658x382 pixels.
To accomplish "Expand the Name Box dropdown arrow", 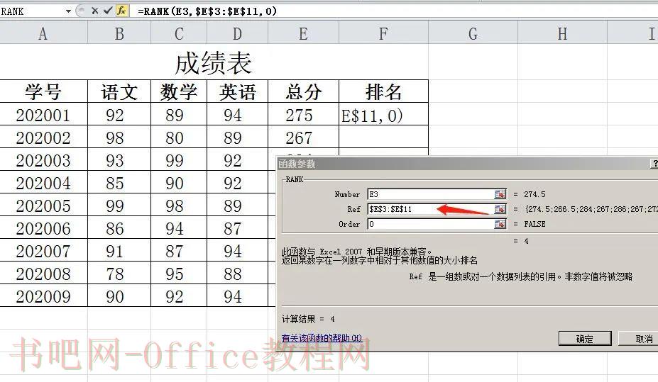I will [x=68, y=11].
